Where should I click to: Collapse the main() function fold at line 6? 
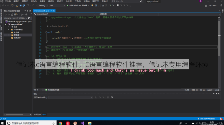click(46, 32)
